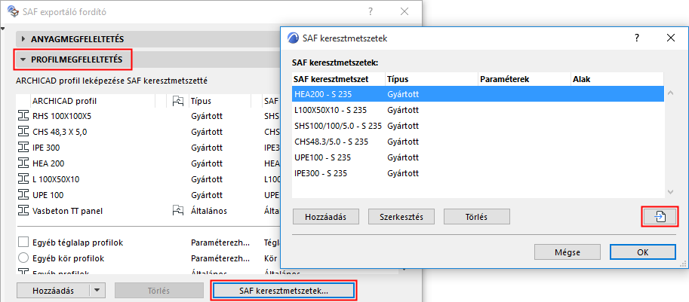Image resolution: width=689 pixels, height=302 pixels.
Task: Select the SHS100/100/5.0 - S 235 row
Action: pyautogui.click(x=478, y=126)
